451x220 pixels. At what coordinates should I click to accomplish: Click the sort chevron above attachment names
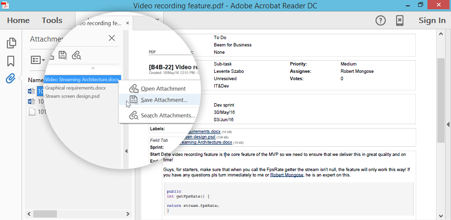(93, 68)
